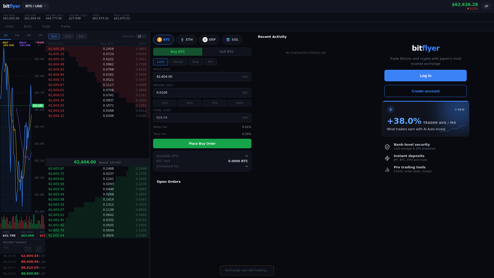
Task: Open the Book tab
Action: tap(28, 27)
